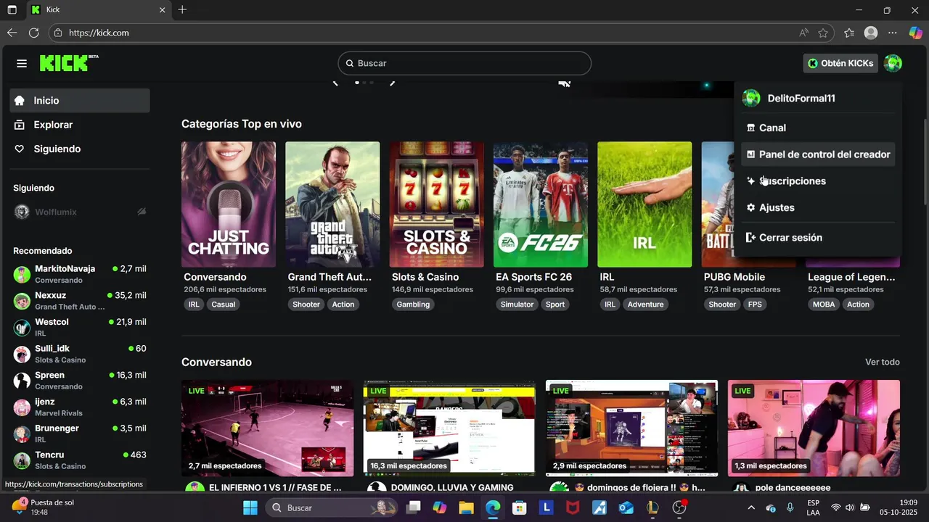Click next arrow of featured carousel
This screenshot has width=929, height=522.
point(392,83)
